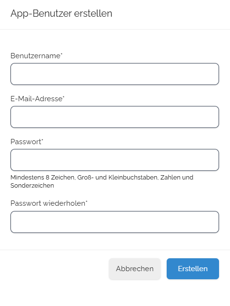230x306 pixels.
Task: Activate the Passwort wiederholen input box
Action: coord(115,222)
